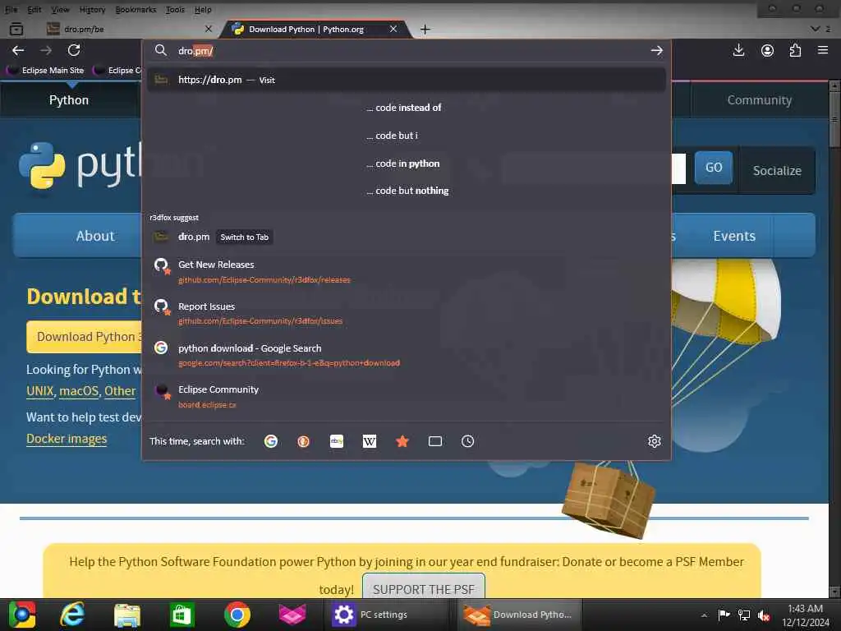
Task: Search history via clock icon
Action: point(467,441)
